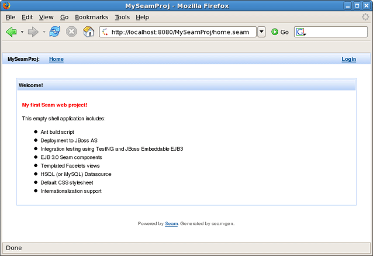Click the Home link in the page header
Image resolution: width=373 pixels, height=256 pixels.
tap(56, 59)
